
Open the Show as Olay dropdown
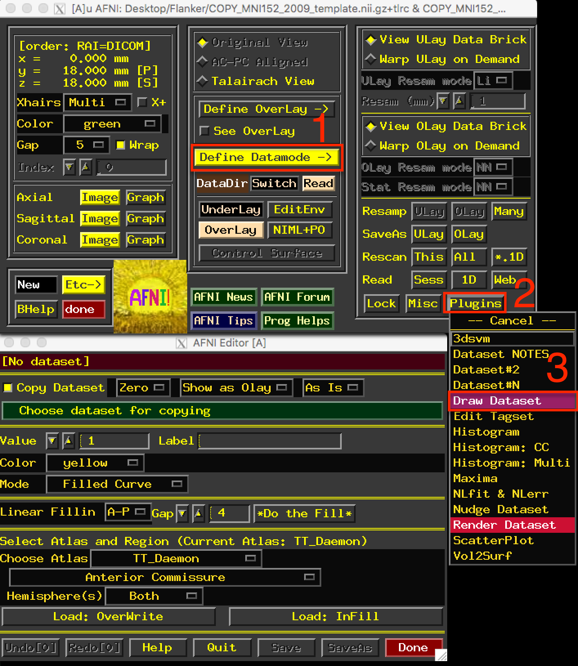tap(235, 387)
